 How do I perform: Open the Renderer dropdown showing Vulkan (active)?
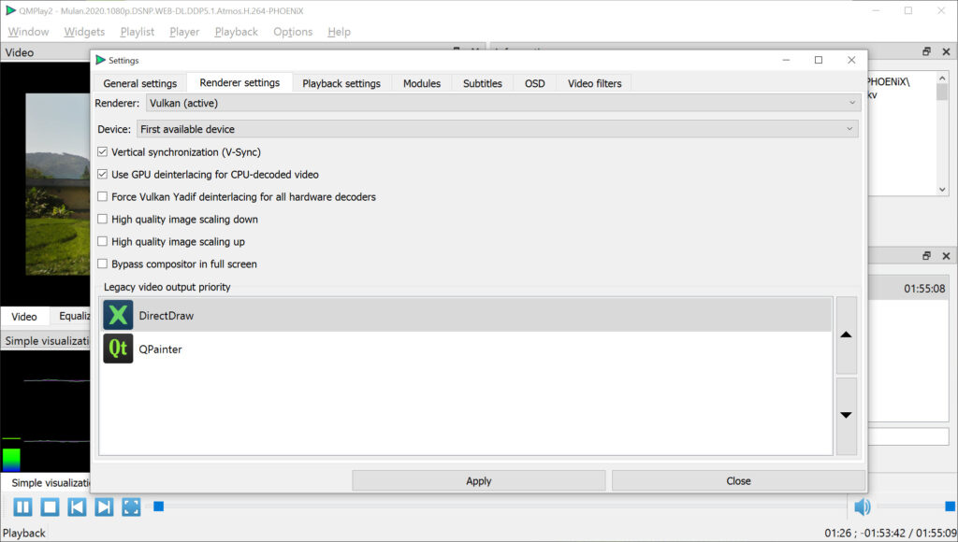click(x=503, y=103)
